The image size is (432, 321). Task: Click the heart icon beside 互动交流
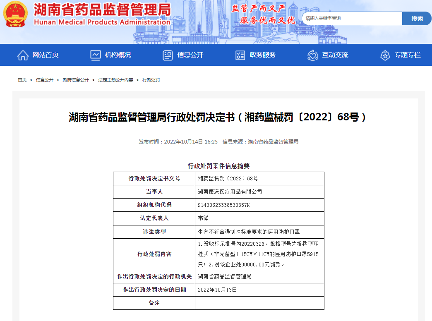pyautogui.click(x=313, y=55)
